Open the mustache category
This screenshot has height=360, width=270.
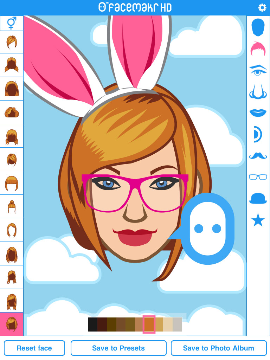258,156
